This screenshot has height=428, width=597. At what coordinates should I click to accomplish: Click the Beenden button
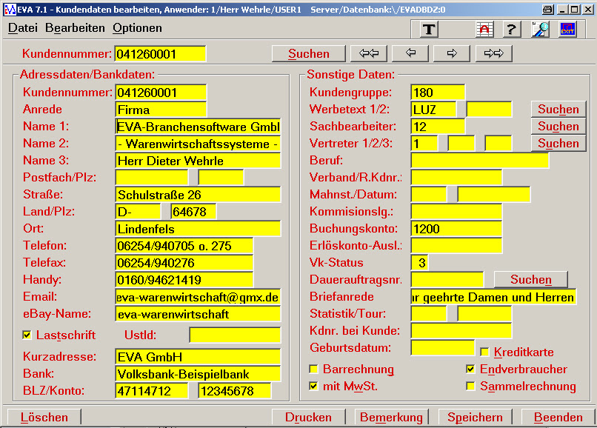[558, 418]
